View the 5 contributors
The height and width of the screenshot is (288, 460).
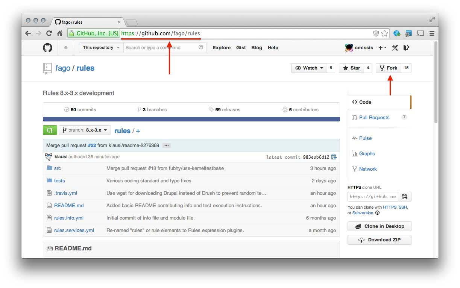tap(301, 110)
